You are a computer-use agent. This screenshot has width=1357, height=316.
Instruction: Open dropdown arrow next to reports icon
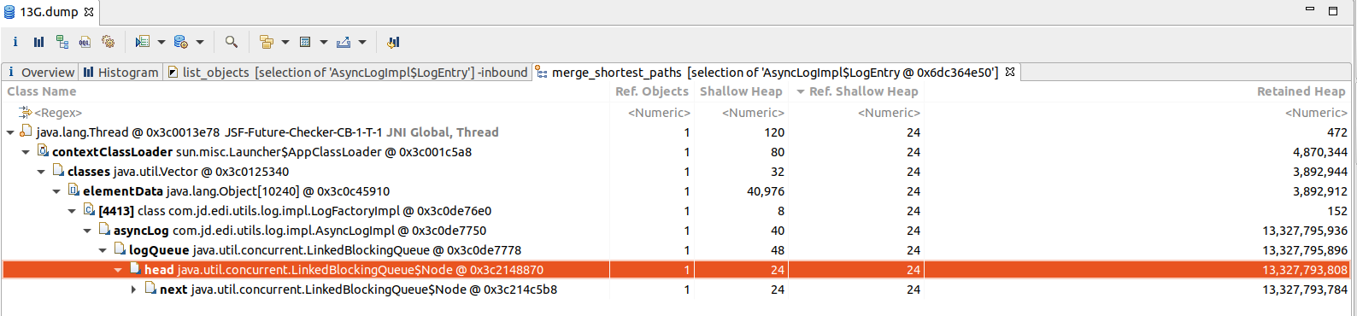coord(161,42)
